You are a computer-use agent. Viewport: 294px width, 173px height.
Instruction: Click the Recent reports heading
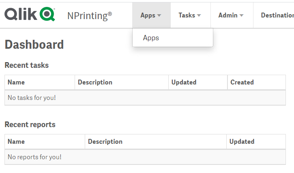(30, 125)
